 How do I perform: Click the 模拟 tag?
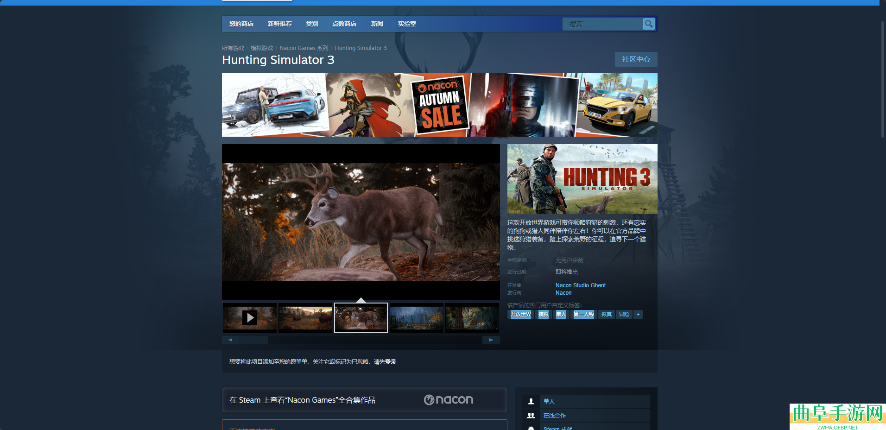[x=544, y=314]
